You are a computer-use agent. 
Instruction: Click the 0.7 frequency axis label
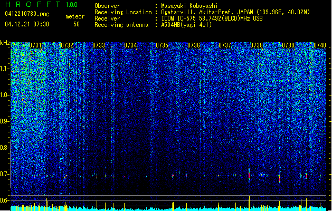[x=5, y=174]
